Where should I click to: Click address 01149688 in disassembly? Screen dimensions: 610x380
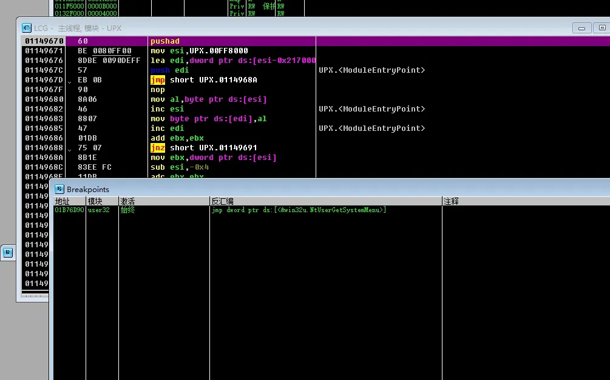coord(44,148)
